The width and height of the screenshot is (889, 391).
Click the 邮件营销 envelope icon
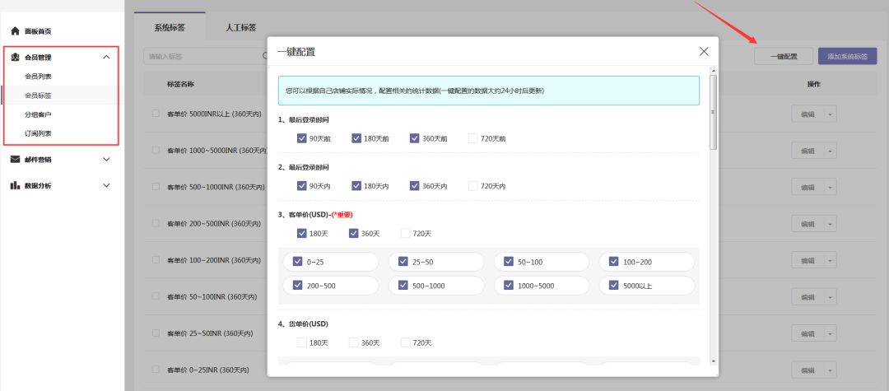[15, 159]
